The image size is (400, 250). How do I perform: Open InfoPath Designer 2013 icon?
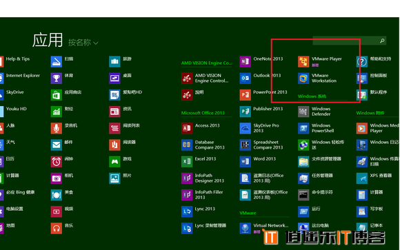[x=187, y=178]
